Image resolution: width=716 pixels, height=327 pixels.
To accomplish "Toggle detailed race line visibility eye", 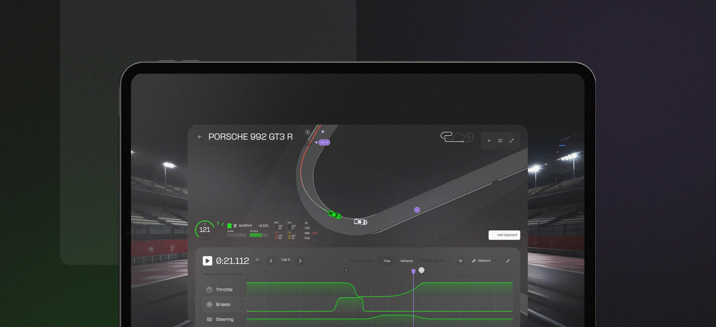I will click(460, 261).
